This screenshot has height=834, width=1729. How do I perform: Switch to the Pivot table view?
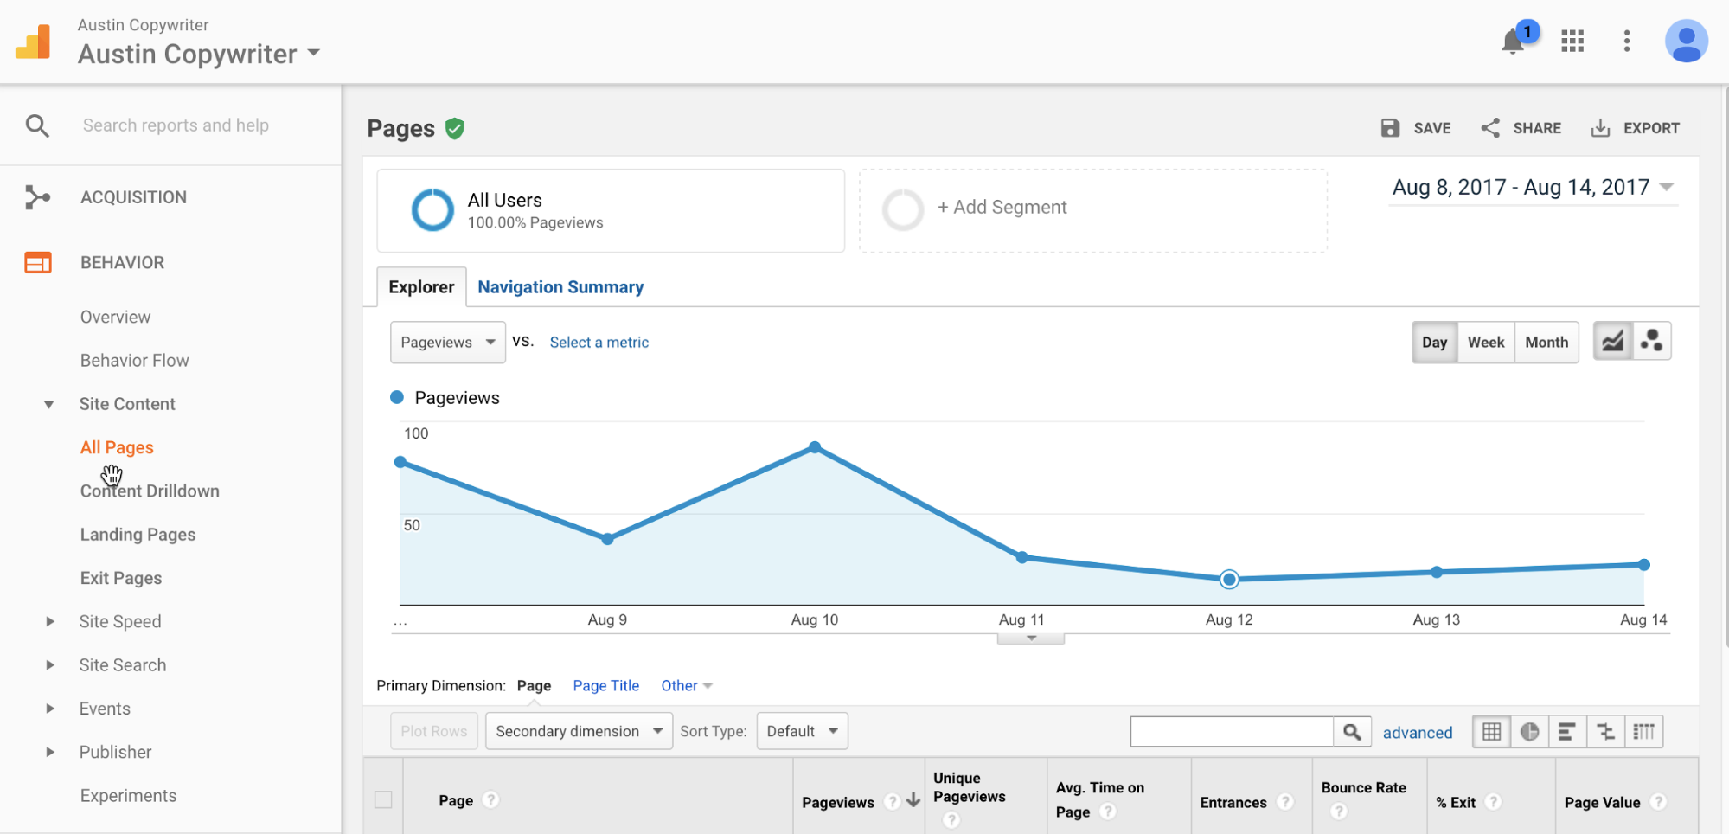1643,731
